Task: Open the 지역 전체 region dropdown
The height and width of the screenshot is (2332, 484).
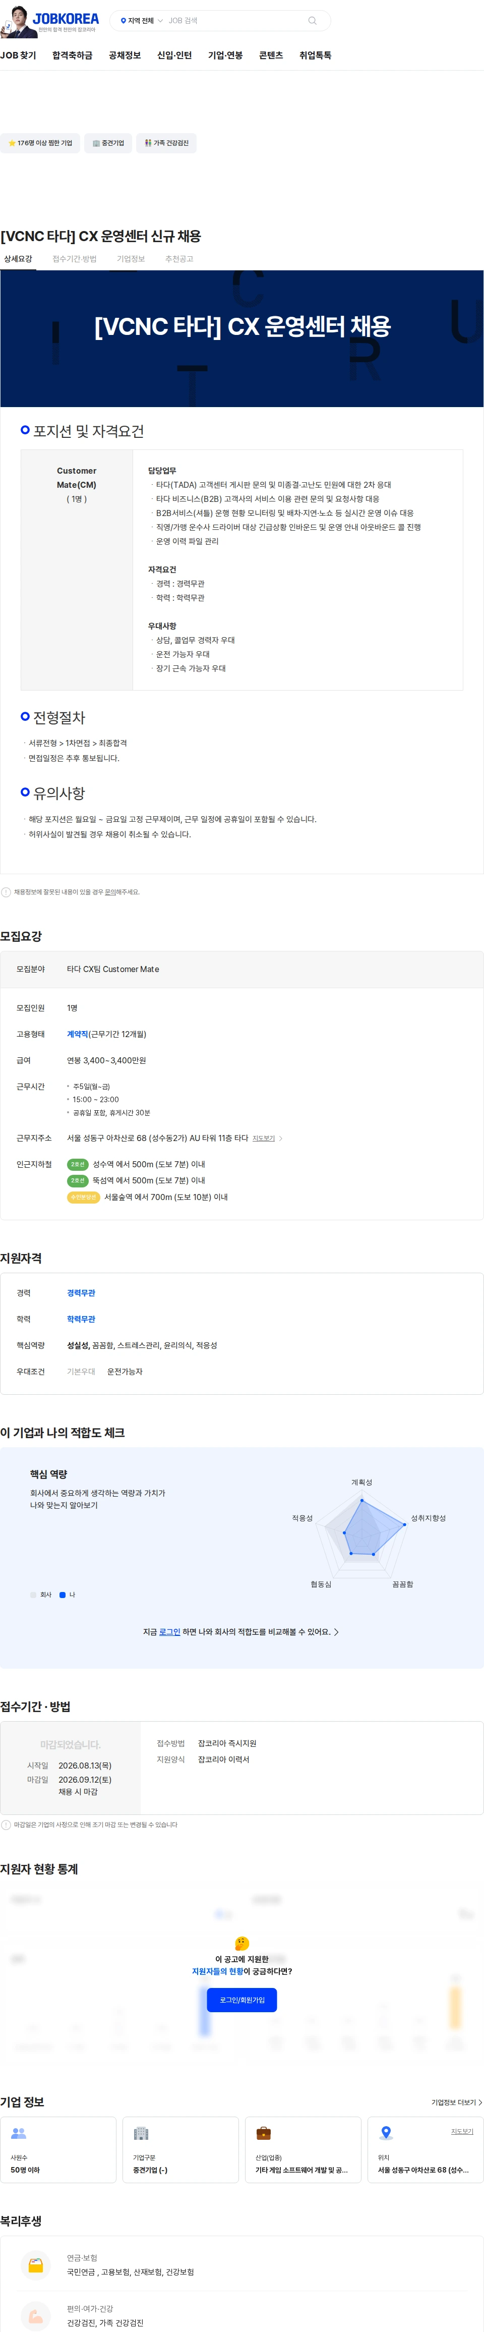Action: [141, 21]
